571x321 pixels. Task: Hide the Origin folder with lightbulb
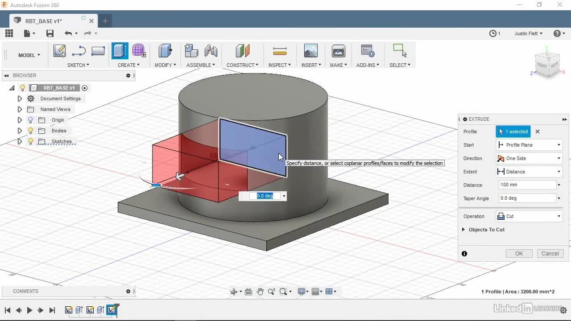click(x=30, y=120)
